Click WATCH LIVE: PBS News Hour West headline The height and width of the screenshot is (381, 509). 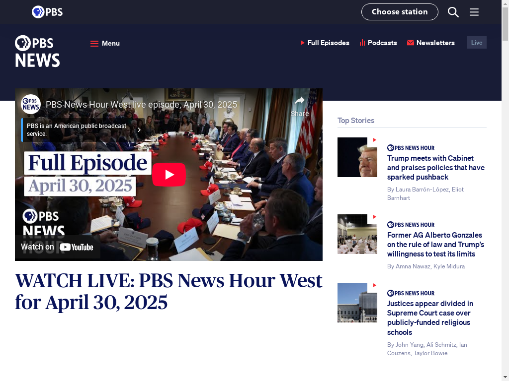(x=169, y=291)
